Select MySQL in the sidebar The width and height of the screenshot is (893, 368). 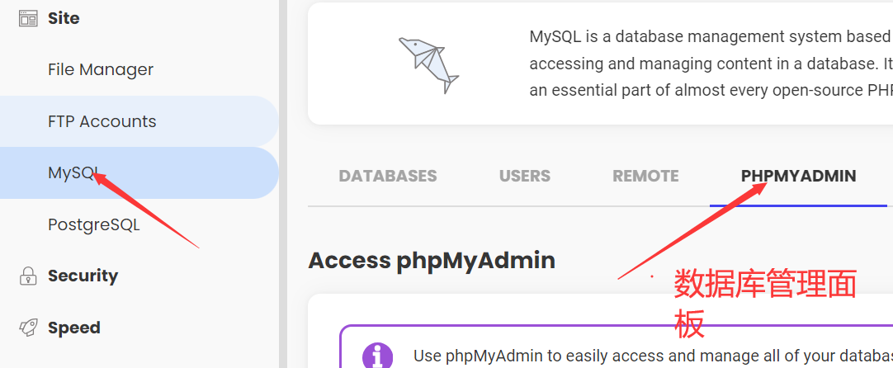point(74,173)
